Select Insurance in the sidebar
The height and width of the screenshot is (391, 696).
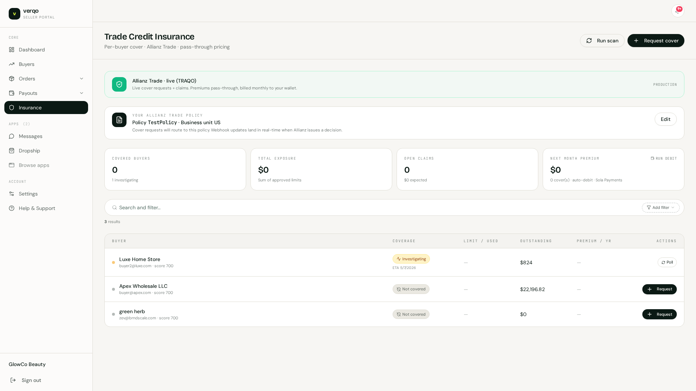pyautogui.click(x=46, y=108)
